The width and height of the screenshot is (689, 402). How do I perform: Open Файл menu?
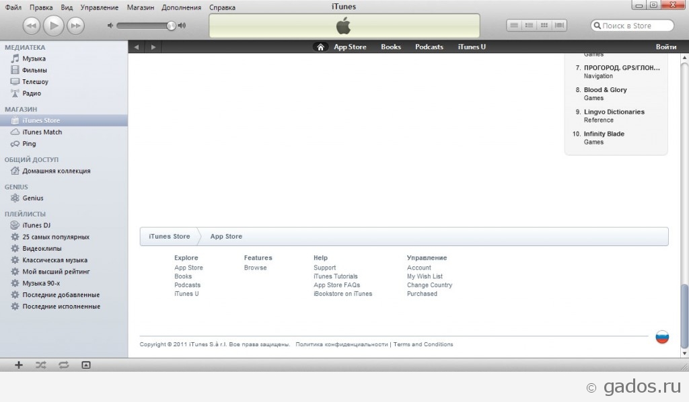pos(13,7)
